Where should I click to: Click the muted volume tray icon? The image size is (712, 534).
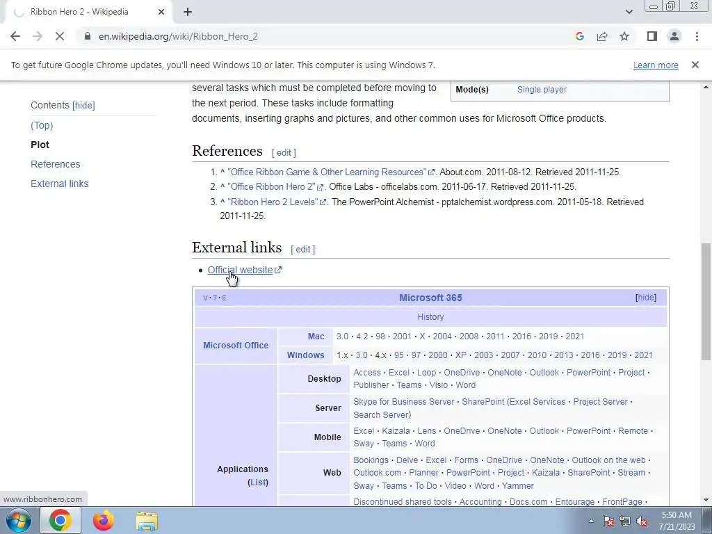(x=642, y=521)
